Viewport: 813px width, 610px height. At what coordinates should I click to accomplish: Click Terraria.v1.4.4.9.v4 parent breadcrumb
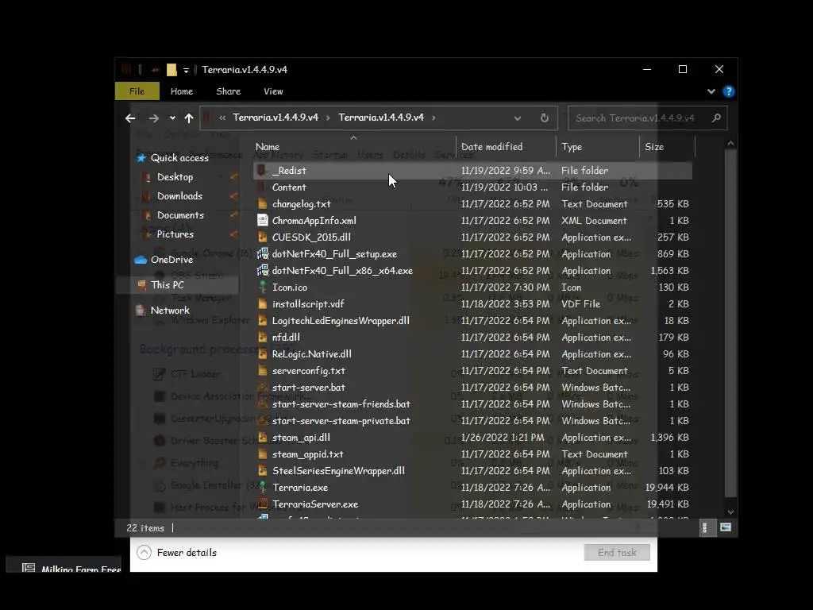click(x=275, y=118)
